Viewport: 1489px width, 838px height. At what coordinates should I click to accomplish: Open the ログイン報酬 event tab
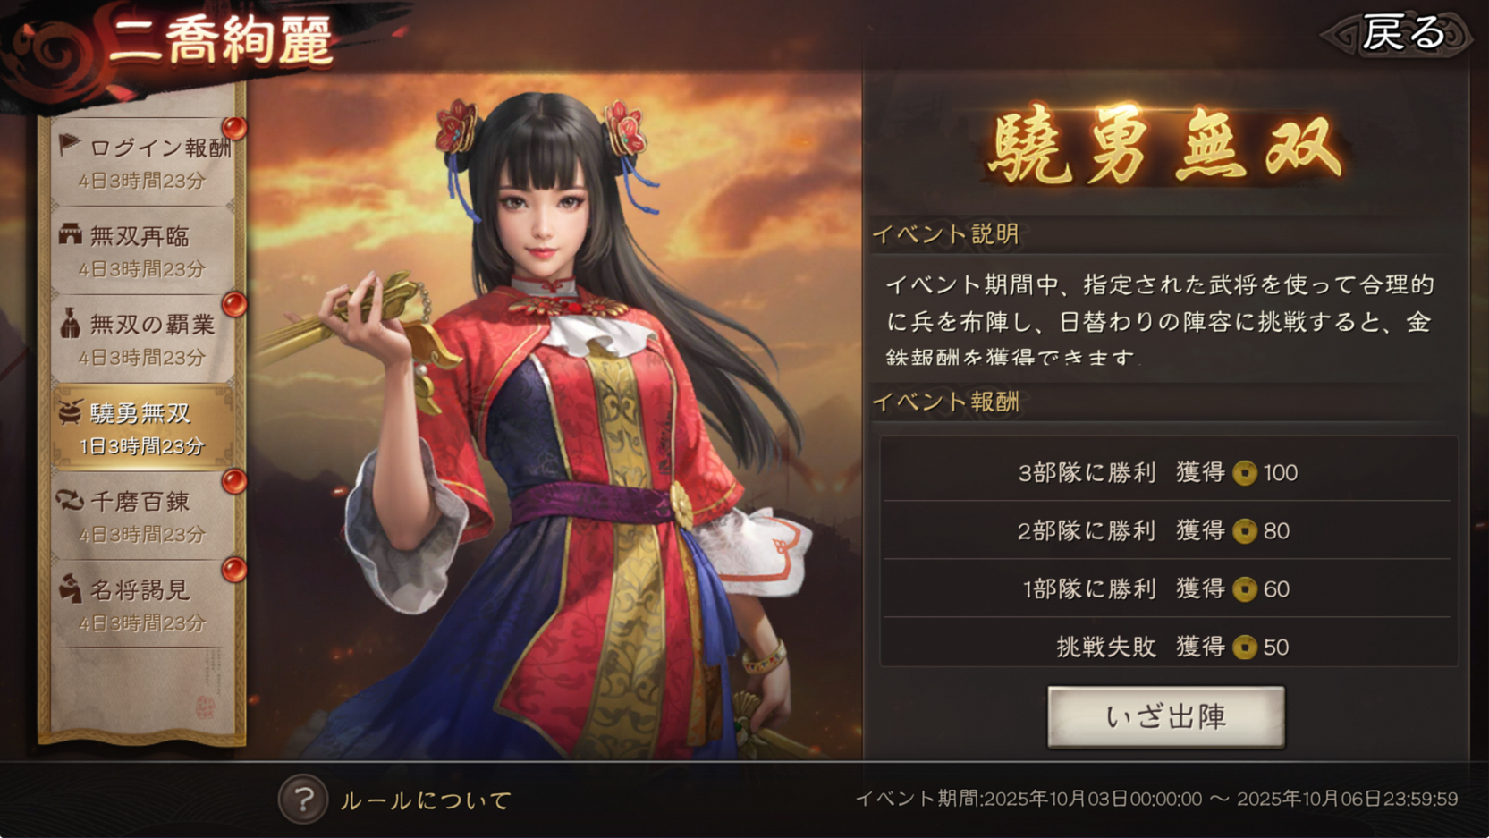click(143, 162)
